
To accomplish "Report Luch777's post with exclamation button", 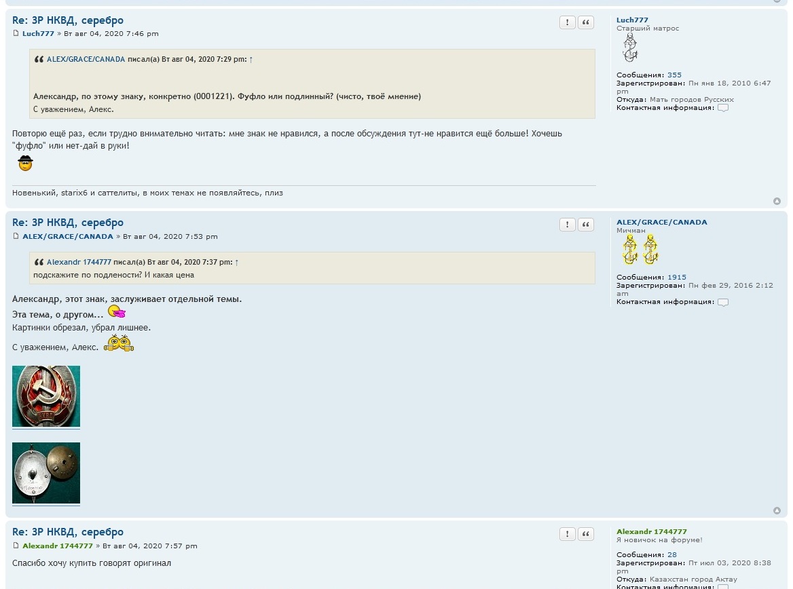I will (567, 22).
